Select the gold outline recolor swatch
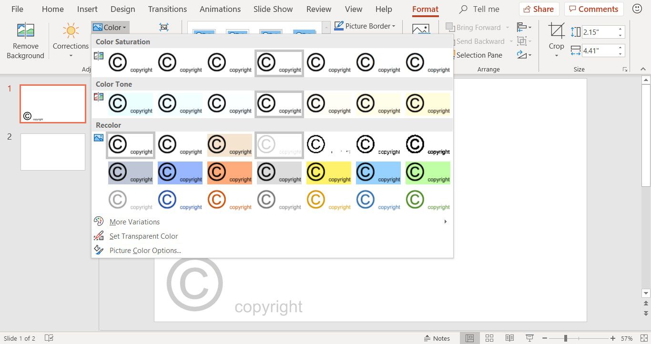The width and height of the screenshot is (651, 344). [329, 200]
